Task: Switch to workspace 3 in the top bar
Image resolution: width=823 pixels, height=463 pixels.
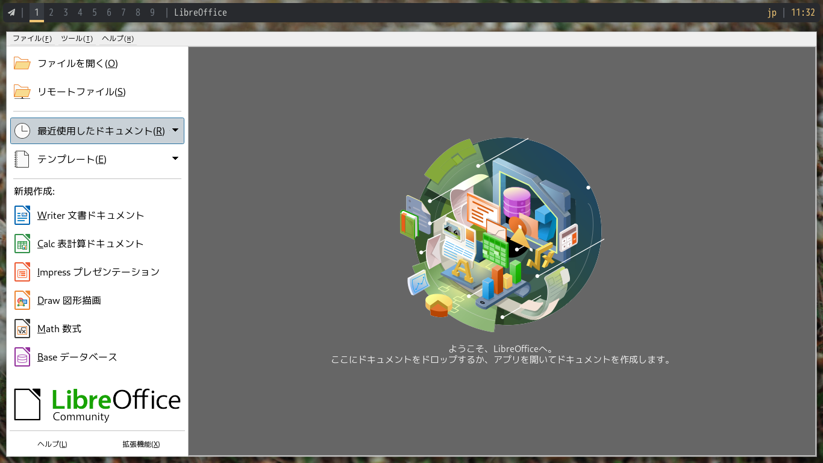Action: click(x=66, y=12)
